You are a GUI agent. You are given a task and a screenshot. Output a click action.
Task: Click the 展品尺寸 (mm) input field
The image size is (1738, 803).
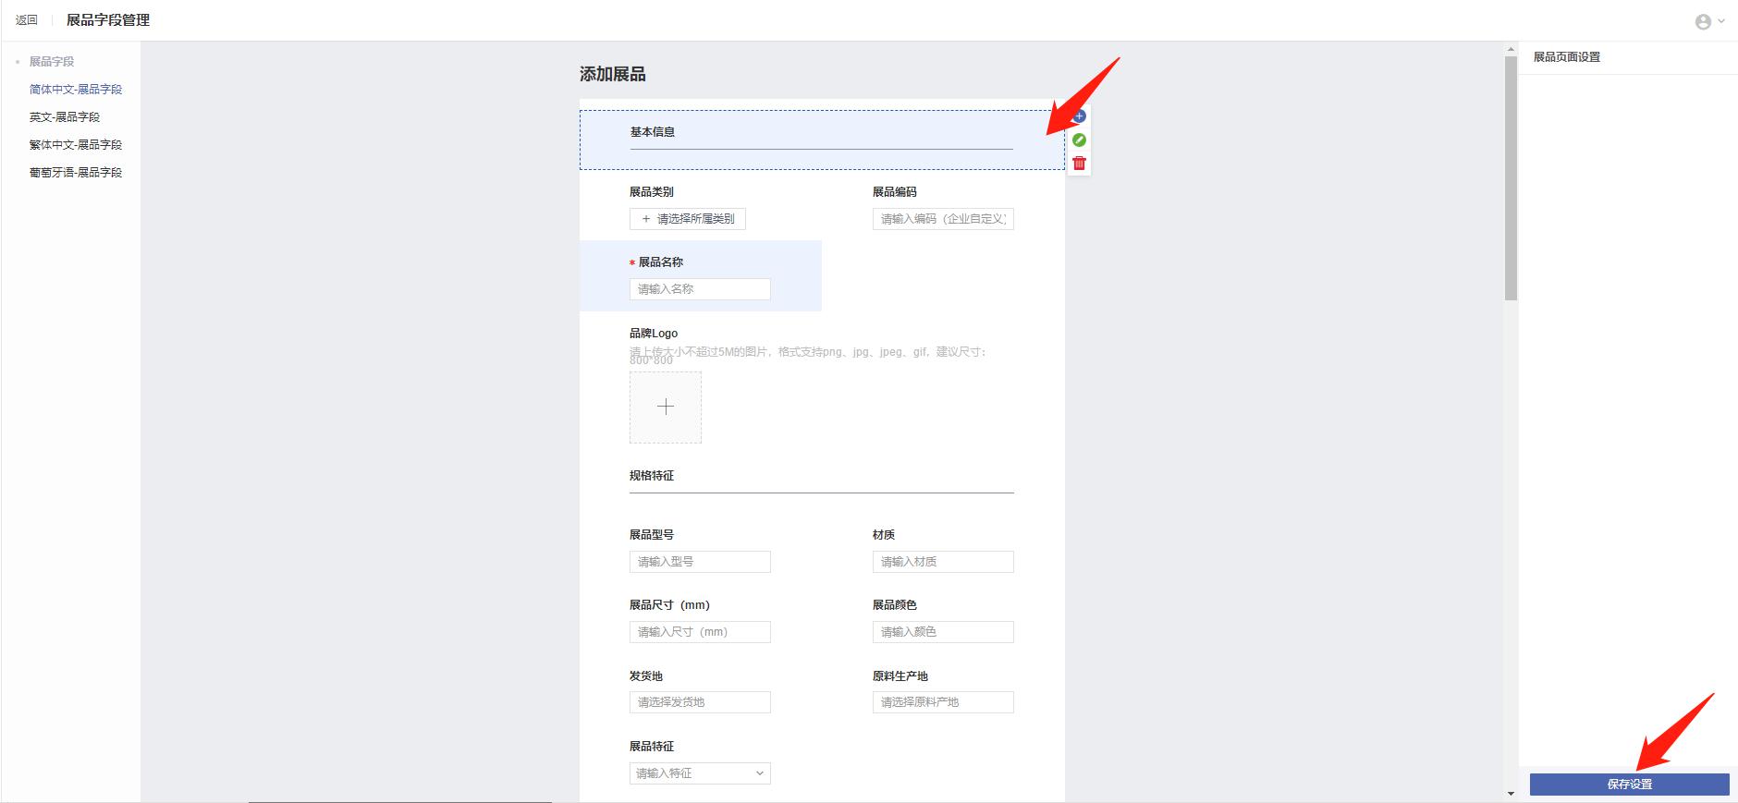click(700, 632)
